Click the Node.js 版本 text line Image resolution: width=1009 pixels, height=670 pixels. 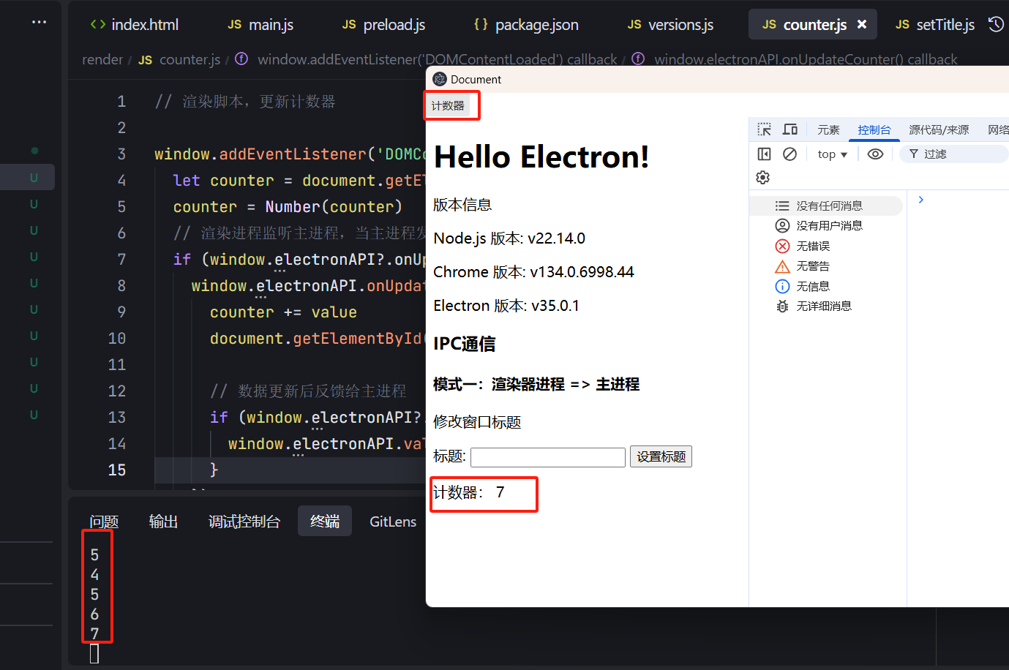[509, 238]
